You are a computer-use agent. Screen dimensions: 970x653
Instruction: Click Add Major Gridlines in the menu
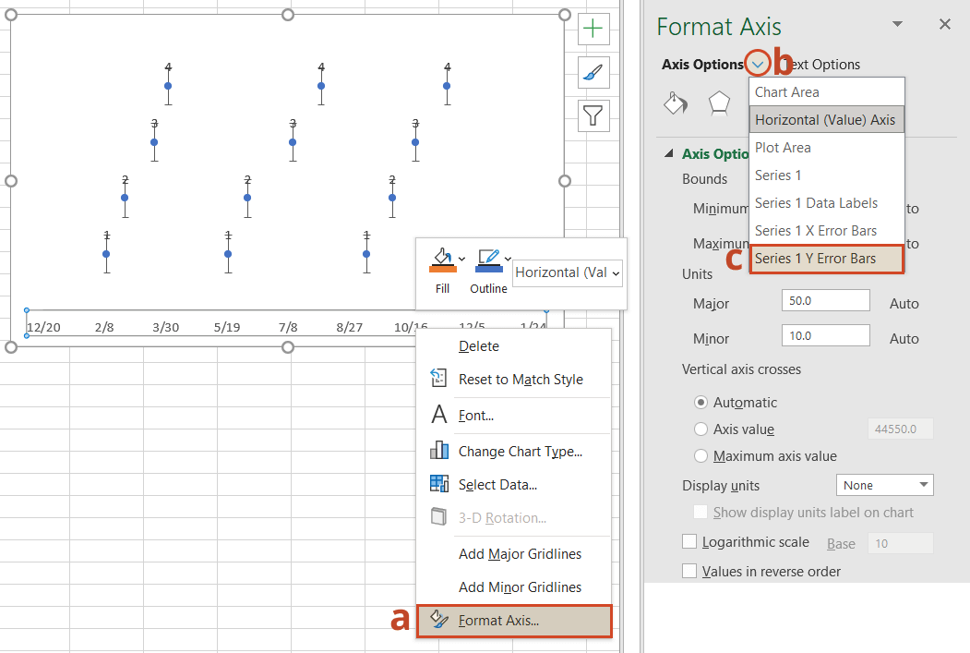[520, 553]
